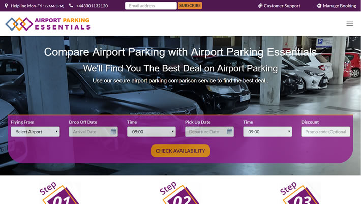Click the Customer Support ticket icon
This screenshot has width=361, height=204.
point(260,6)
